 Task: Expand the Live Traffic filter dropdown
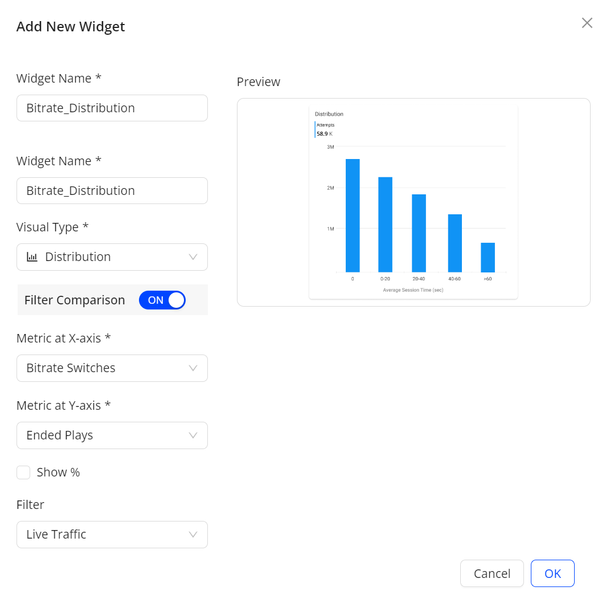tap(112, 535)
